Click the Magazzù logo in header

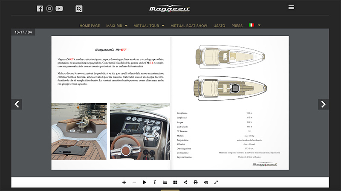click(169, 8)
